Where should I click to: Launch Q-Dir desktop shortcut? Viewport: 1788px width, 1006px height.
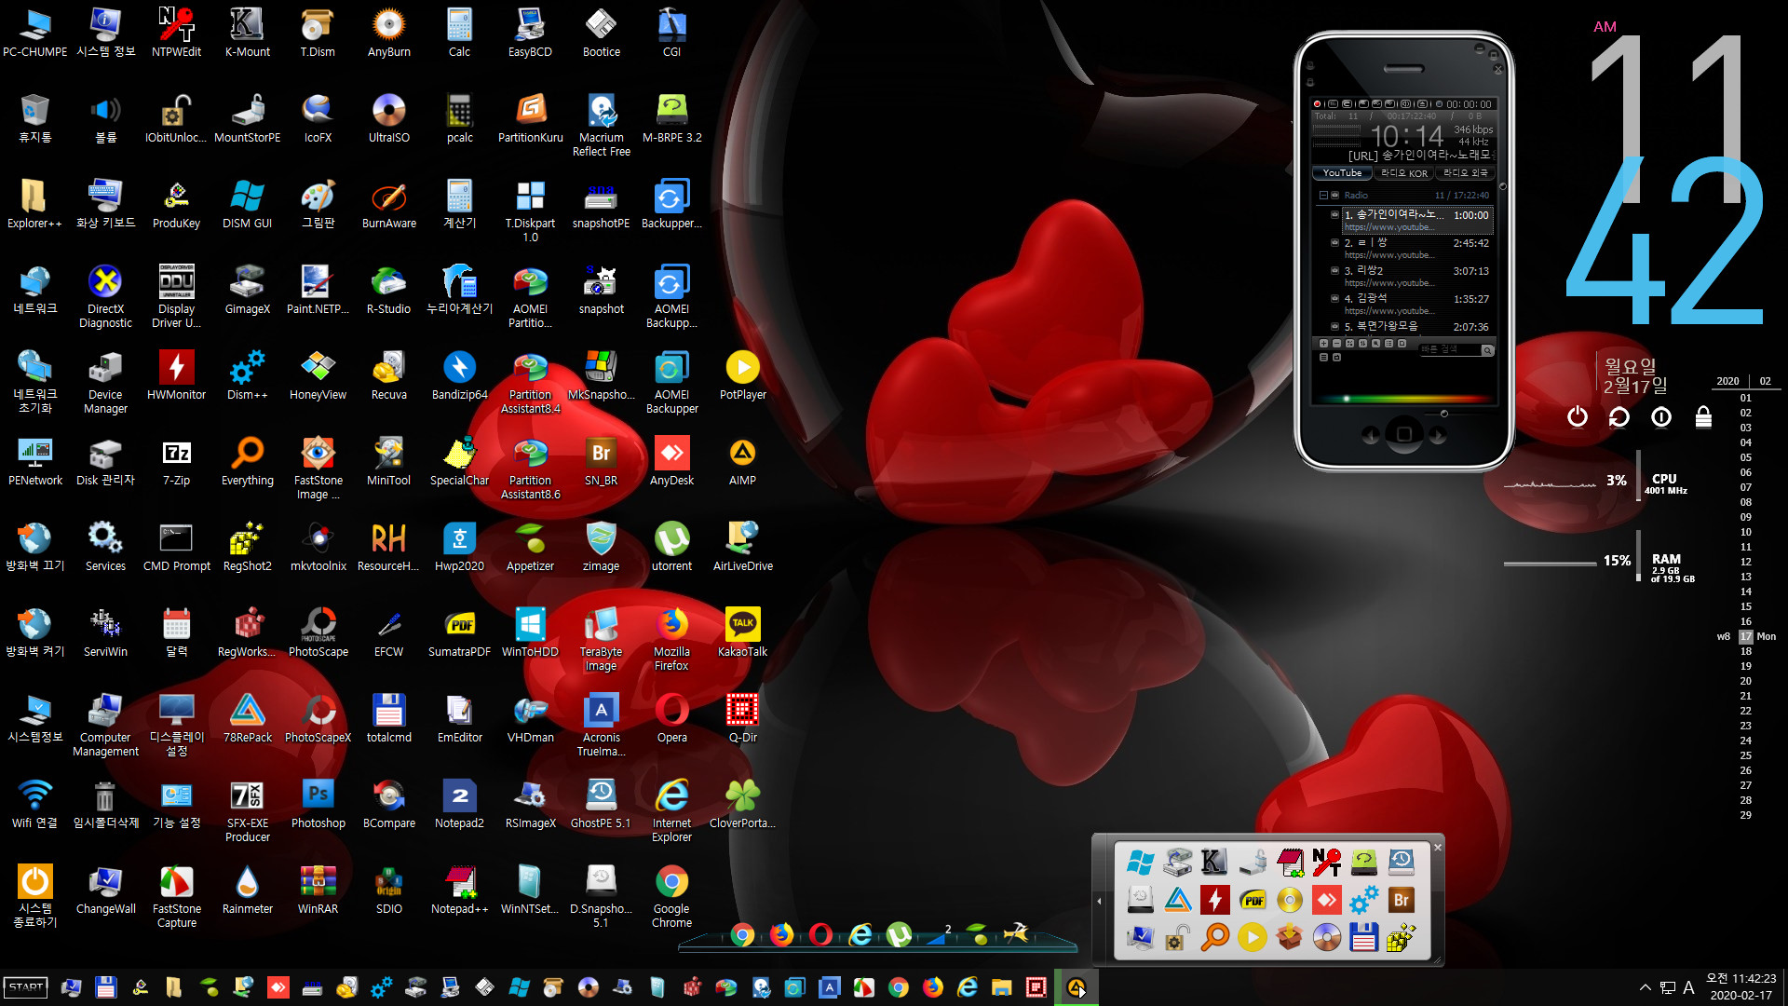pos(742,718)
